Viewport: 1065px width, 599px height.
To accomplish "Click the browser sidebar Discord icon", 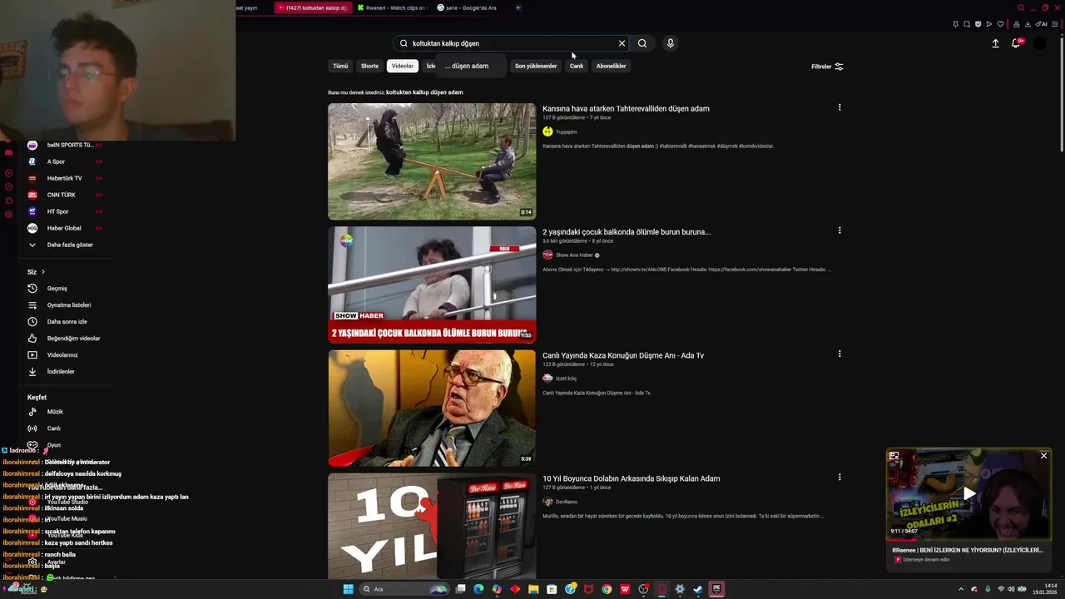I will pos(8,152).
